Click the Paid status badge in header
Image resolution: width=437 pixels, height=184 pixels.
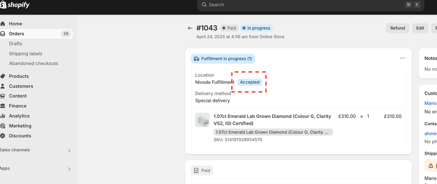click(x=229, y=28)
